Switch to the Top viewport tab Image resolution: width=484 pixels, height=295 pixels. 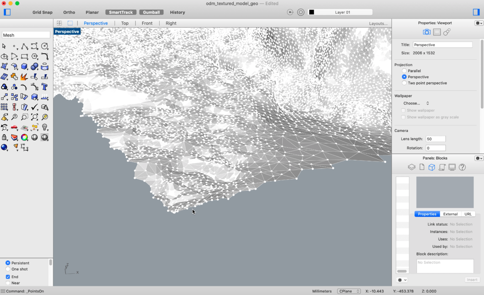[125, 23]
